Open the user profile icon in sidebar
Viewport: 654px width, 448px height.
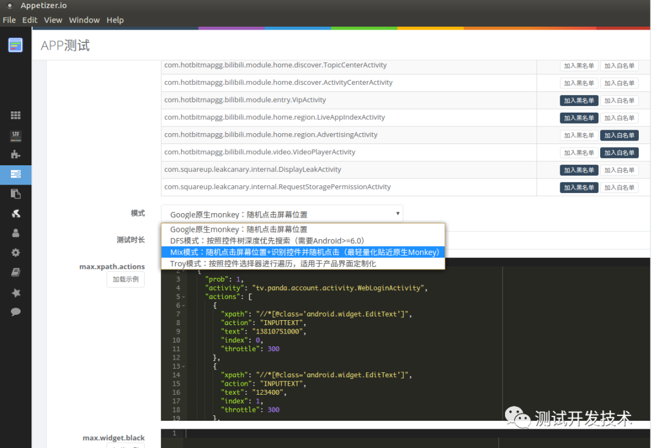(15, 233)
